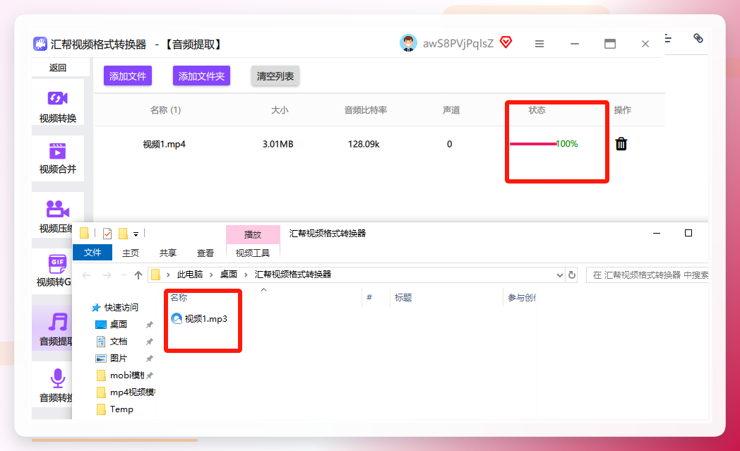Click the user avatar icon
The width and height of the screenshot is (740, 451).
click(x=408, y=43)
